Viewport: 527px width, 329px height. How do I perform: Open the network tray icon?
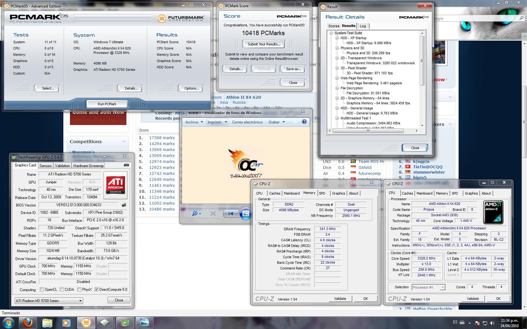[485, 323]
